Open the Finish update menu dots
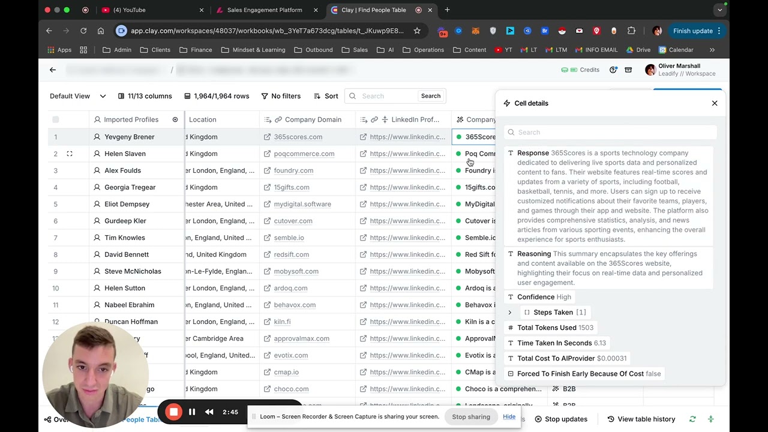Viewport: 768px width, 432px height. (x=719, y=31)
